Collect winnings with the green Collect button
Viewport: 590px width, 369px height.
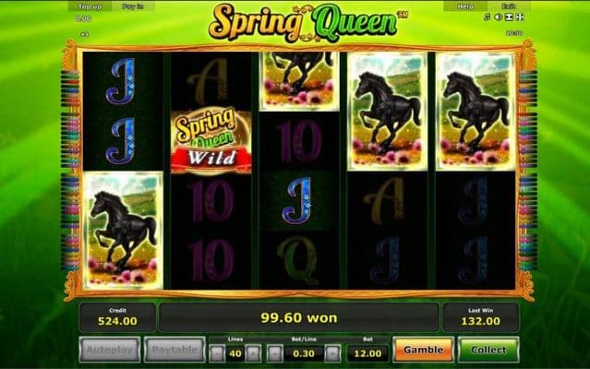click(488, 350)
